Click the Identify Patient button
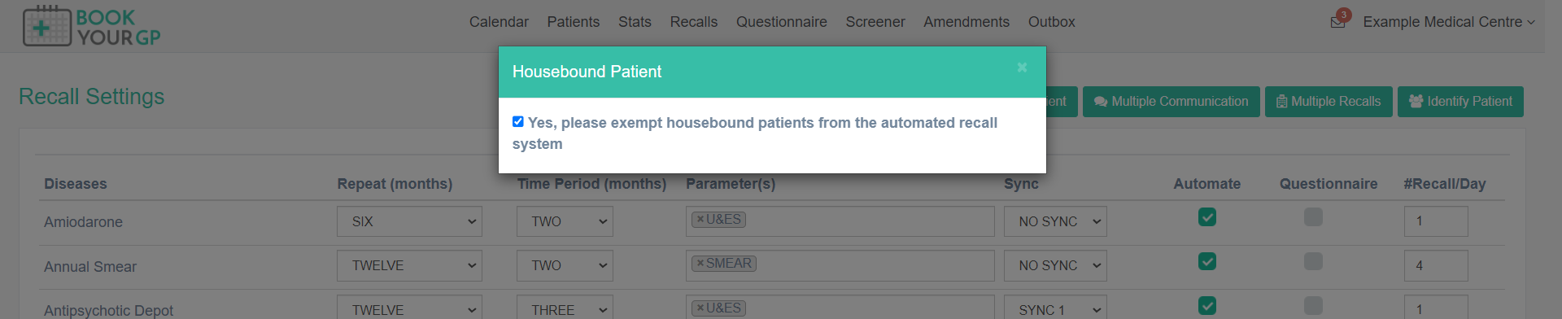The image size is (1562, 319). coord(1460,102)
